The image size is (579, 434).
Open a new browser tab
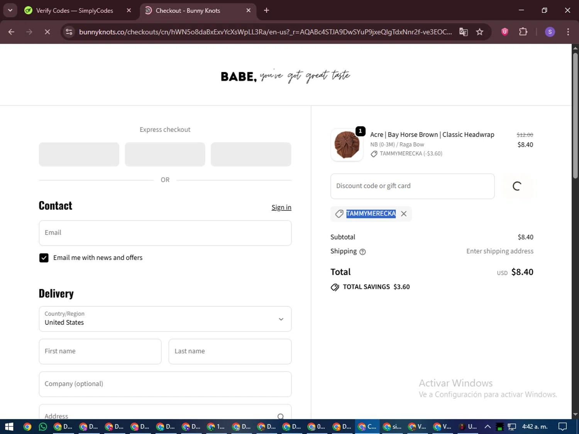(x=266, y=10)
